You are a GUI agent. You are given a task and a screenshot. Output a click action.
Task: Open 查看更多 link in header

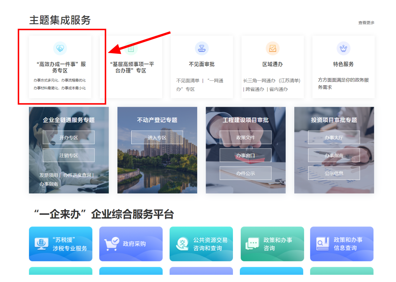(366, 23)
